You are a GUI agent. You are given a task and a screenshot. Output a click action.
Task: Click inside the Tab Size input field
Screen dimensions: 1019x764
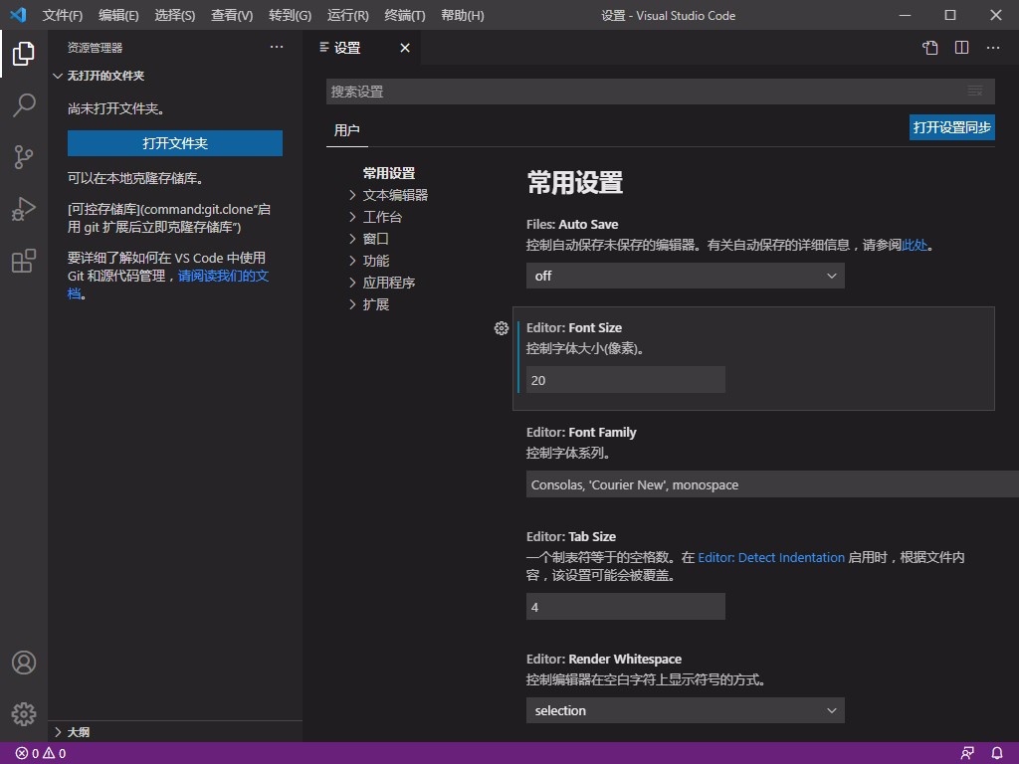coord(625,606)
